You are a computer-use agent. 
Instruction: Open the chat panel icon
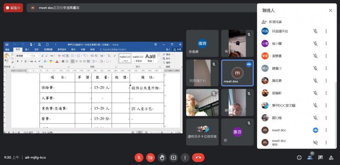pyautogui.click(x=320, y=158)
